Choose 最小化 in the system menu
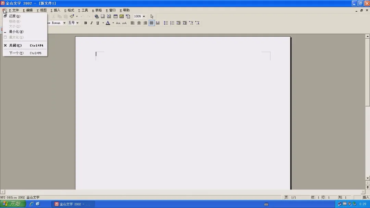This screenshot has height=208, width=370. [x=25, y=31]
